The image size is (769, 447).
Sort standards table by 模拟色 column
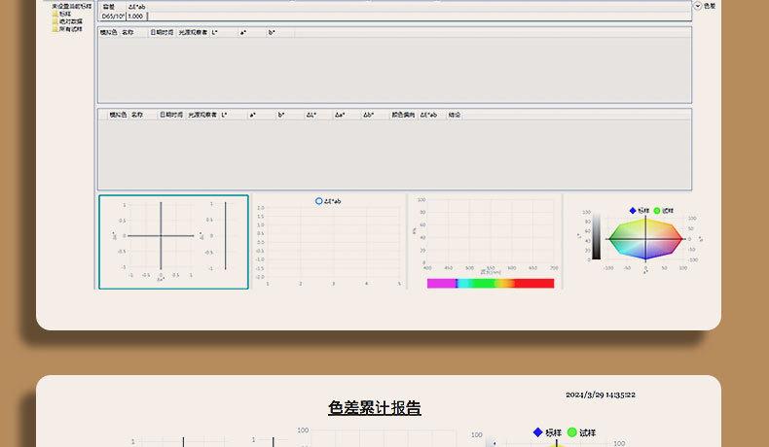coord(109,32)
